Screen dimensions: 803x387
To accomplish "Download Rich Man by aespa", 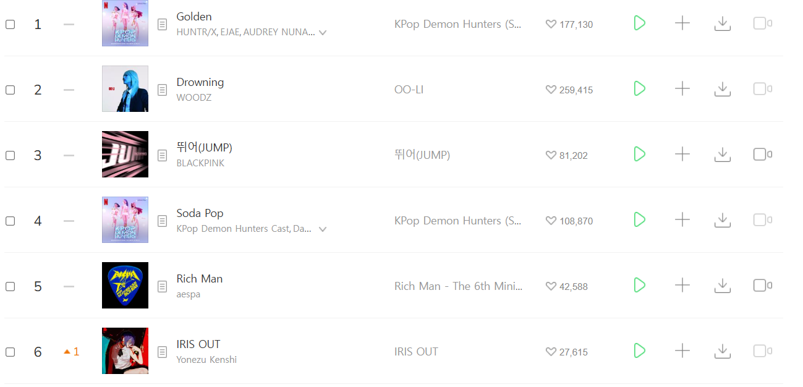I will click(x=722, y=286).
